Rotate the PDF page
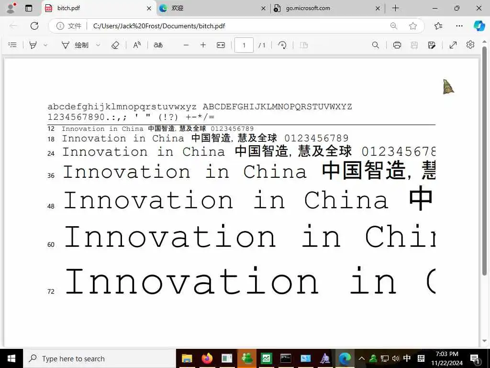Viewport: 490px width, 368px height. click(282, 45)
